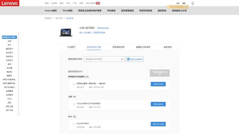The image size is (239, 134).
Task: Click 企业购 in the top bar
Action: [x=54, y=3]
